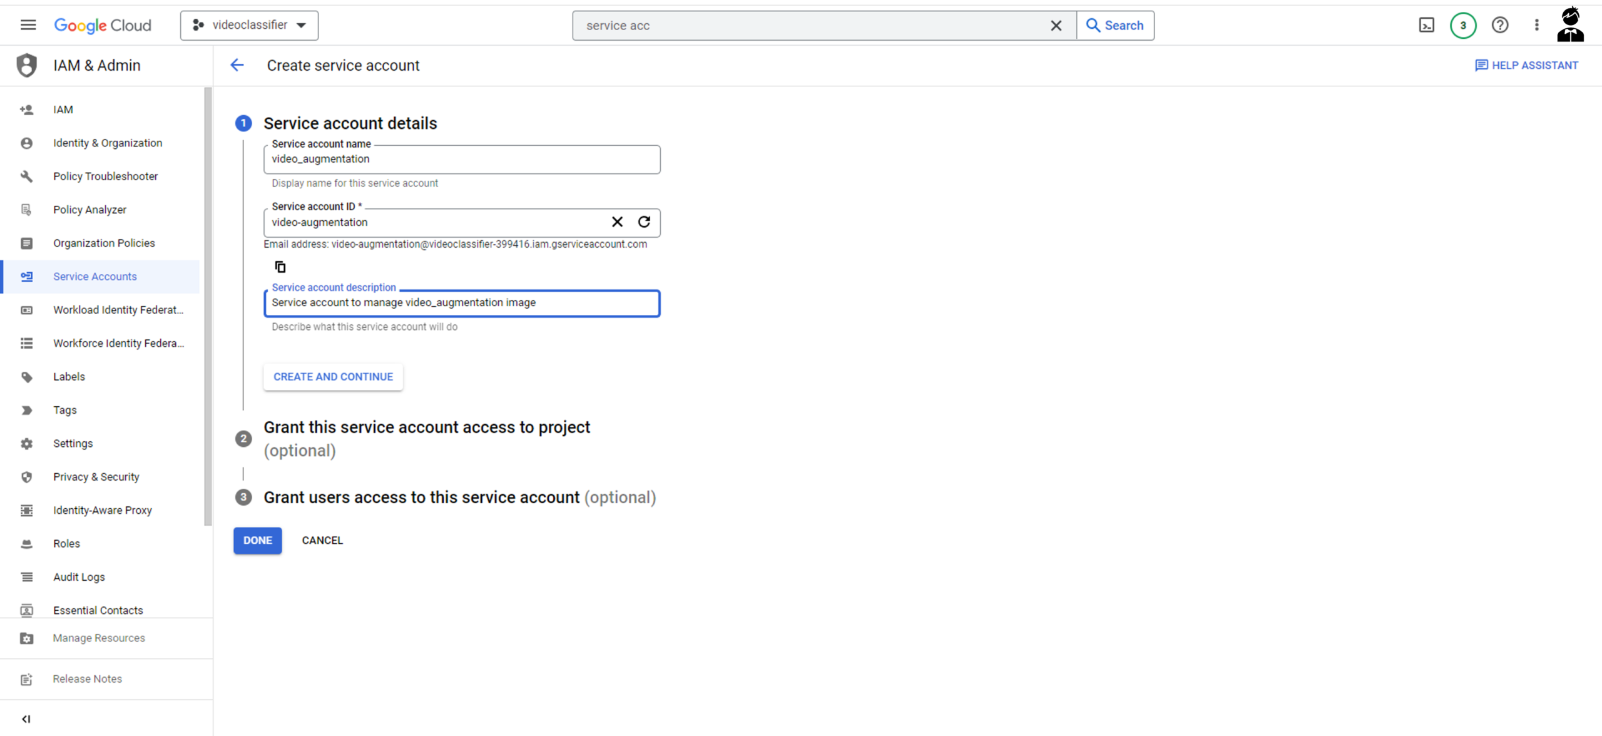The height and width of the screenshot is (736, 1602).
Task: Open the three-dot more options menu
Action: click(x=1536, y=25)
